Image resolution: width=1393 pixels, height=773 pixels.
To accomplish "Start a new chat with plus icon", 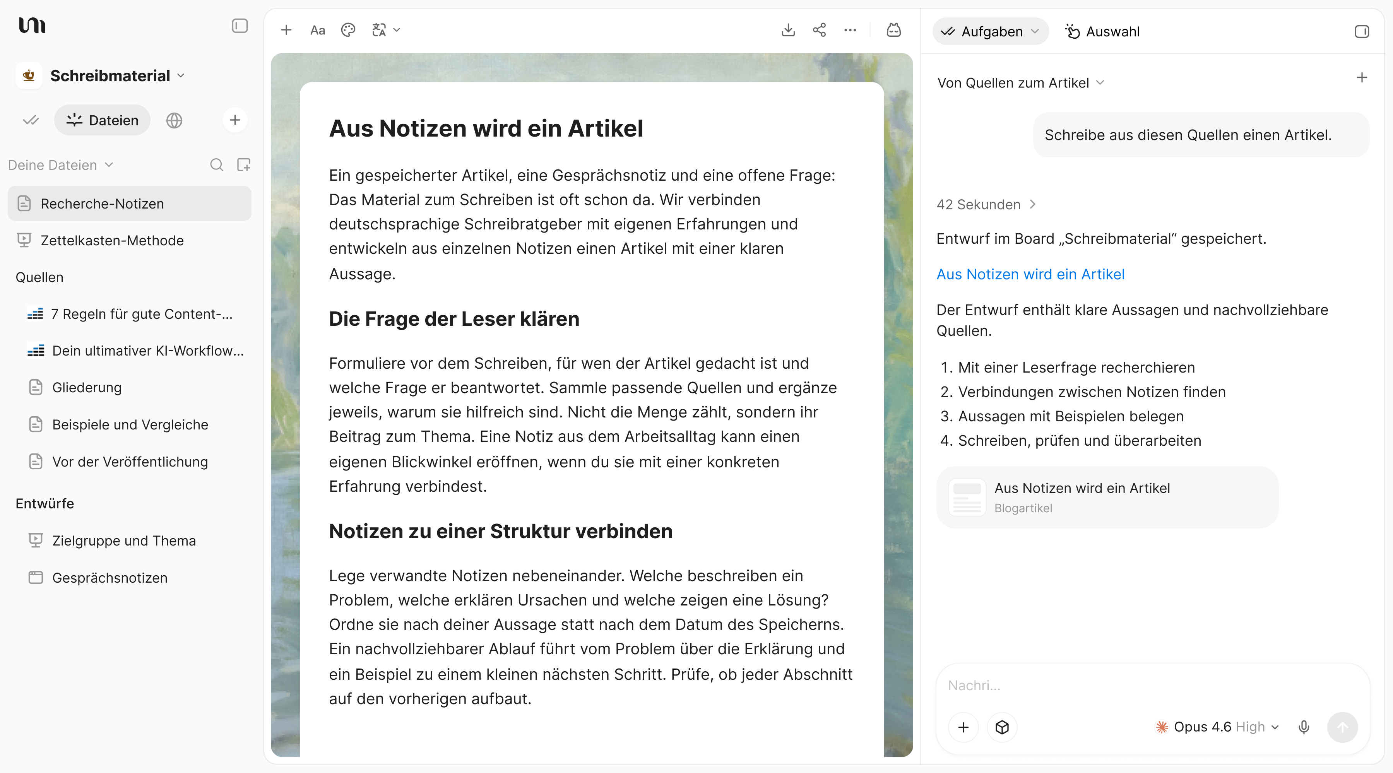I will 1362,78.
